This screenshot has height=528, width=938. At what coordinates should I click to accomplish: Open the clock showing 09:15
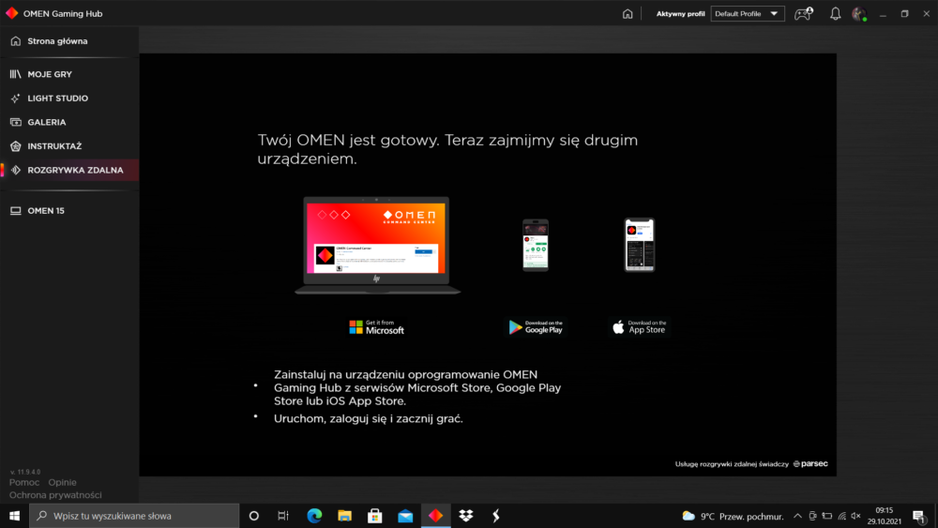[x=885, y=516]
